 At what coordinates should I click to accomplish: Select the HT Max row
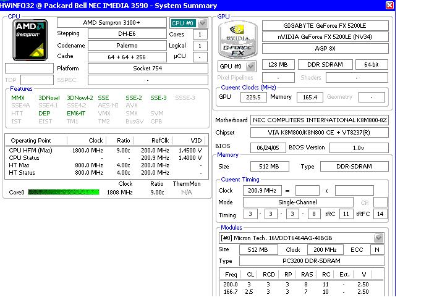[x=106, y=165]
